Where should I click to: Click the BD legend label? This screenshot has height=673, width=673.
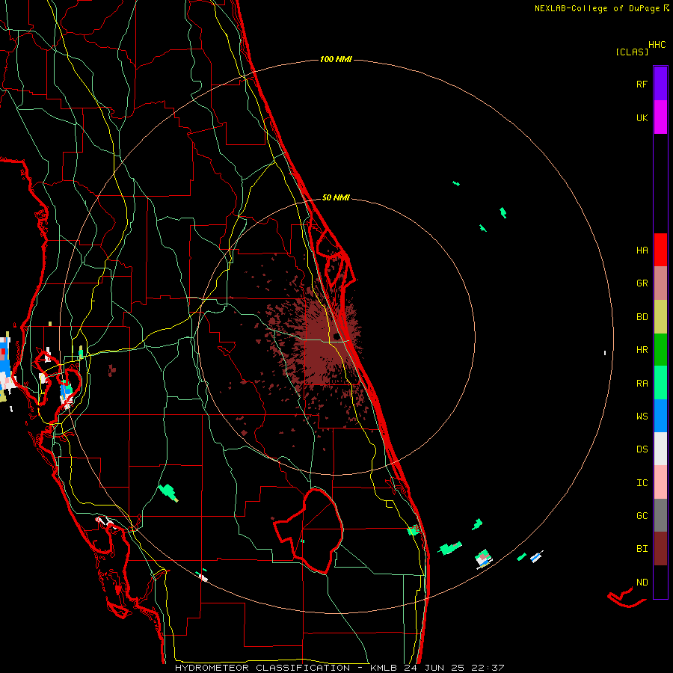642,317
